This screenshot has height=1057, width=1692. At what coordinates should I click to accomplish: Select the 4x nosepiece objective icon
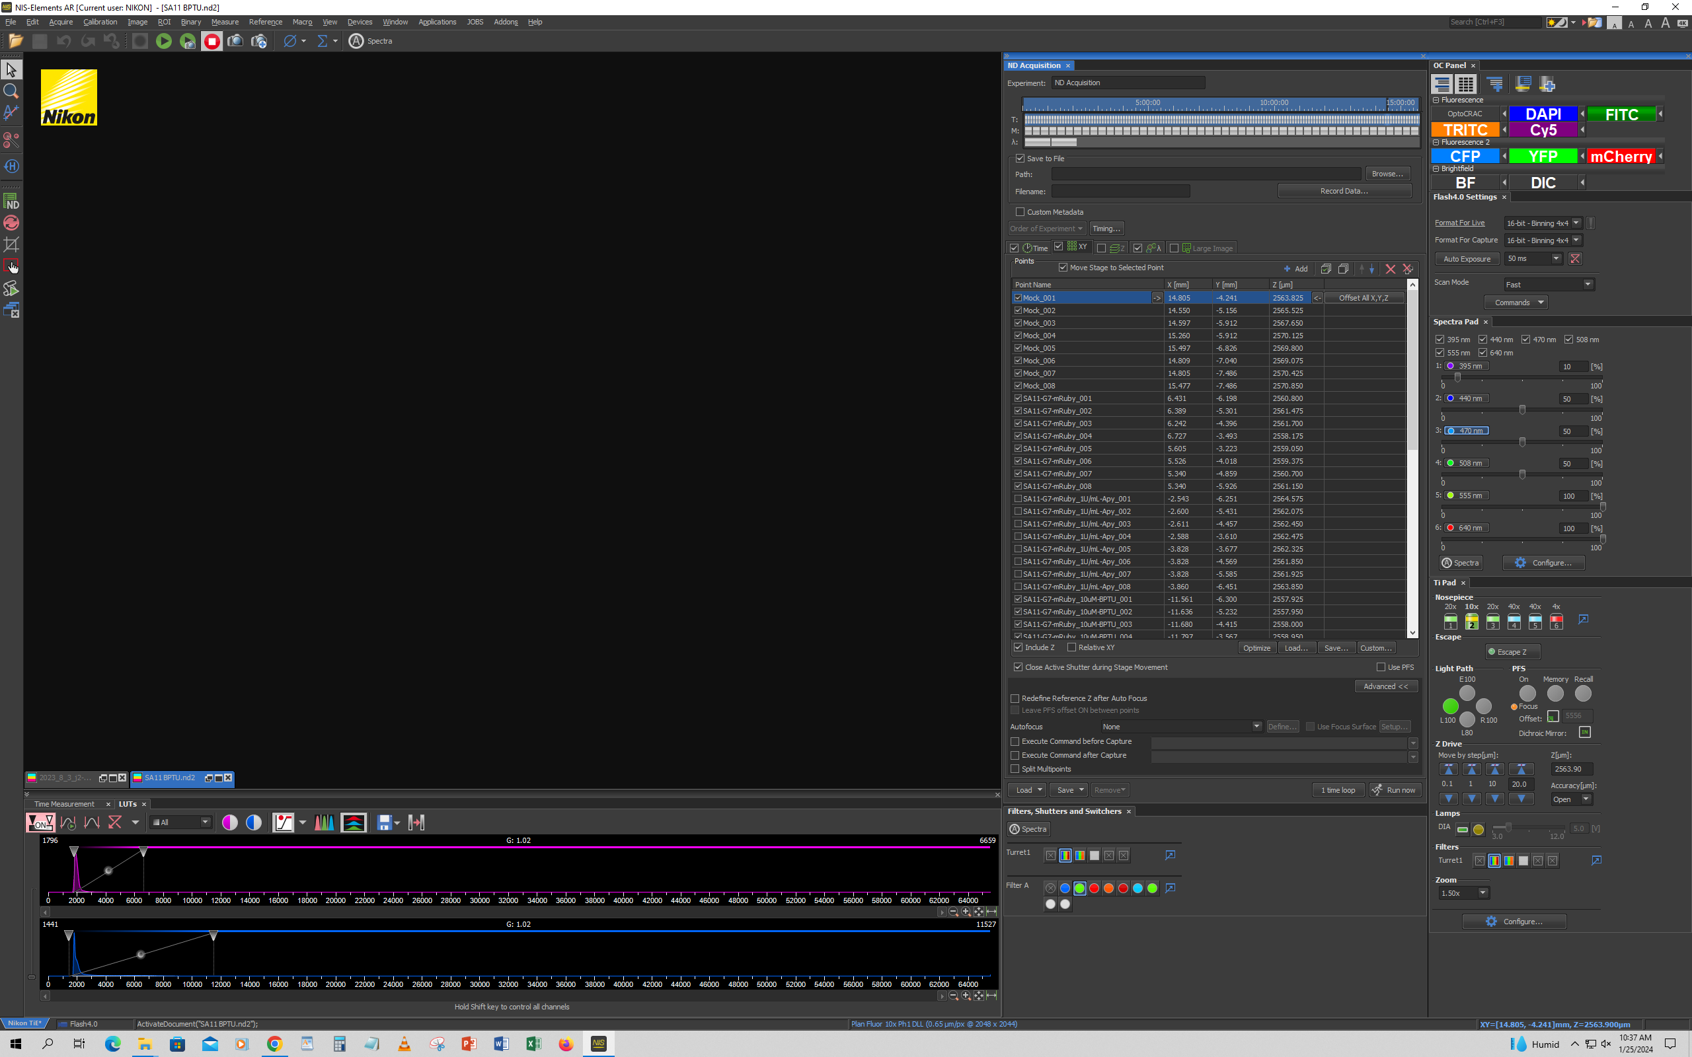[x=1556, y=622]
